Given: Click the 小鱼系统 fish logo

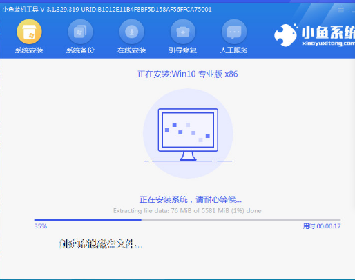Looking at the screenshot, I should coord(285,35).
